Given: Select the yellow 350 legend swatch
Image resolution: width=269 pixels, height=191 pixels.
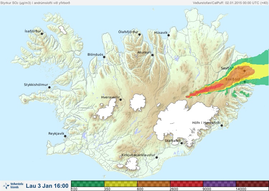Looking at the screenshot, I should tap(121, 184).
